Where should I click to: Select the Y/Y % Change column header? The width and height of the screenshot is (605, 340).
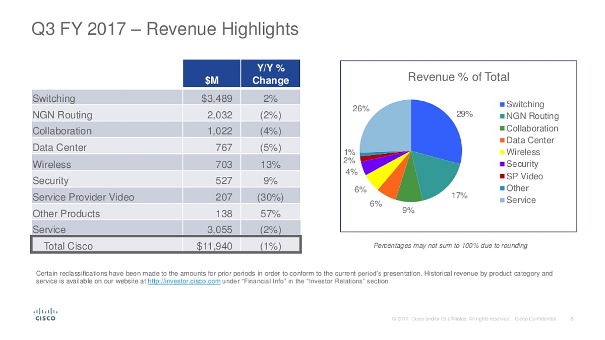[x=271, y=74]
